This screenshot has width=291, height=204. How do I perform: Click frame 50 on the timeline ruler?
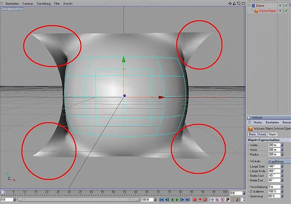[x=113, y=193]
